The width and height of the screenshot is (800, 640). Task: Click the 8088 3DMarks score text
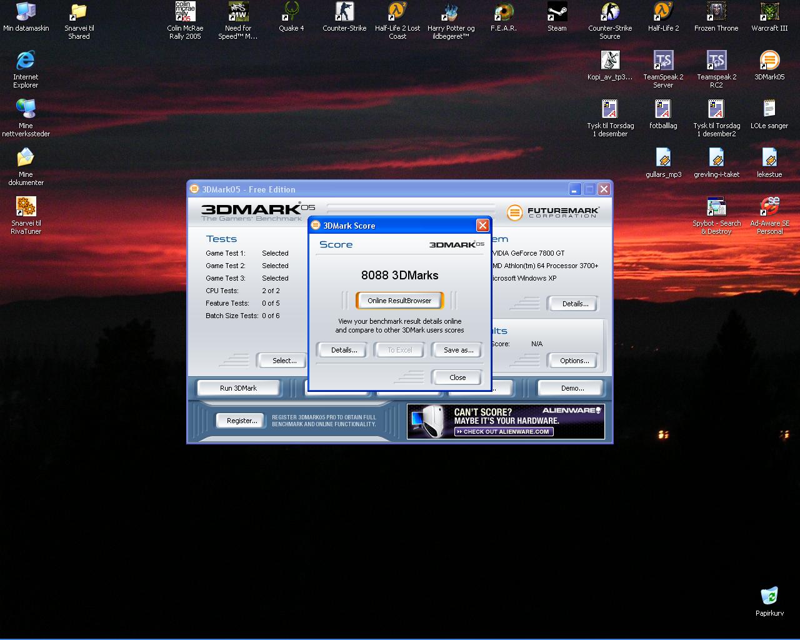[400, 276]
